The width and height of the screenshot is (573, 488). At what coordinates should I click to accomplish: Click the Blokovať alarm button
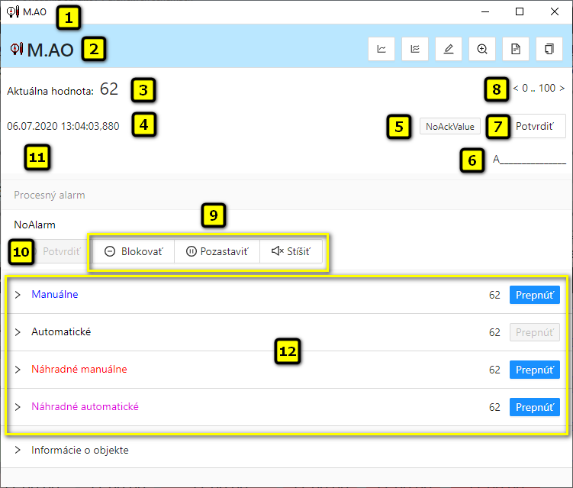point(134,251)
